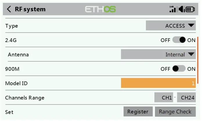Tap the RF system page title

click(x=30, y=9)
